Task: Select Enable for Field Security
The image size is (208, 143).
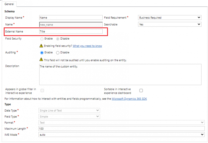Action: pos(42,39)
